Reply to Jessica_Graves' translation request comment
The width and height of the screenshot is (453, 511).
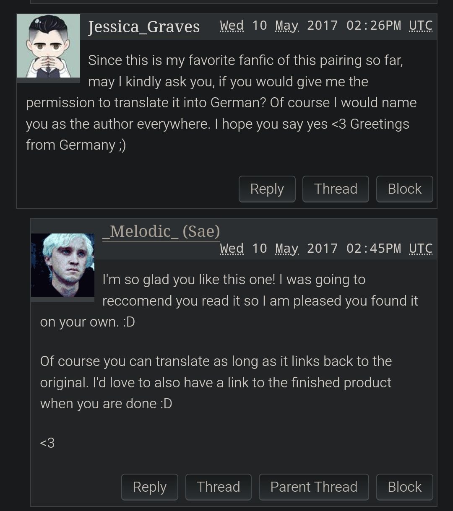[267, 189]
